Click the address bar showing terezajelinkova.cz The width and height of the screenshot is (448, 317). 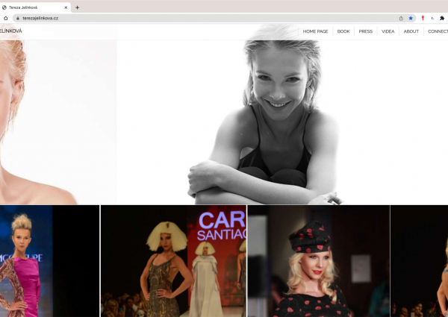click(202, 18)
